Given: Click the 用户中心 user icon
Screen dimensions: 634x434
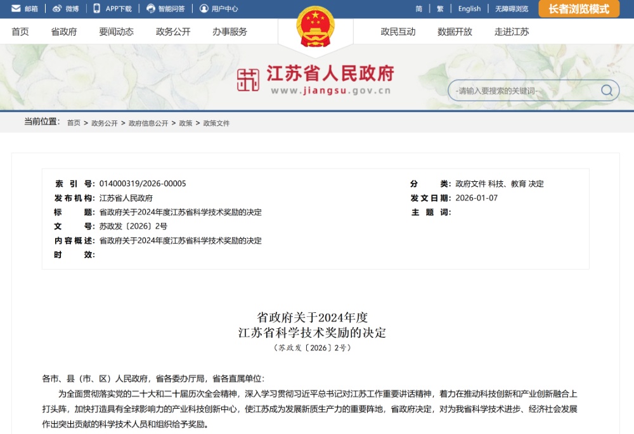Looking at the screenshot, I should (204, 9).
